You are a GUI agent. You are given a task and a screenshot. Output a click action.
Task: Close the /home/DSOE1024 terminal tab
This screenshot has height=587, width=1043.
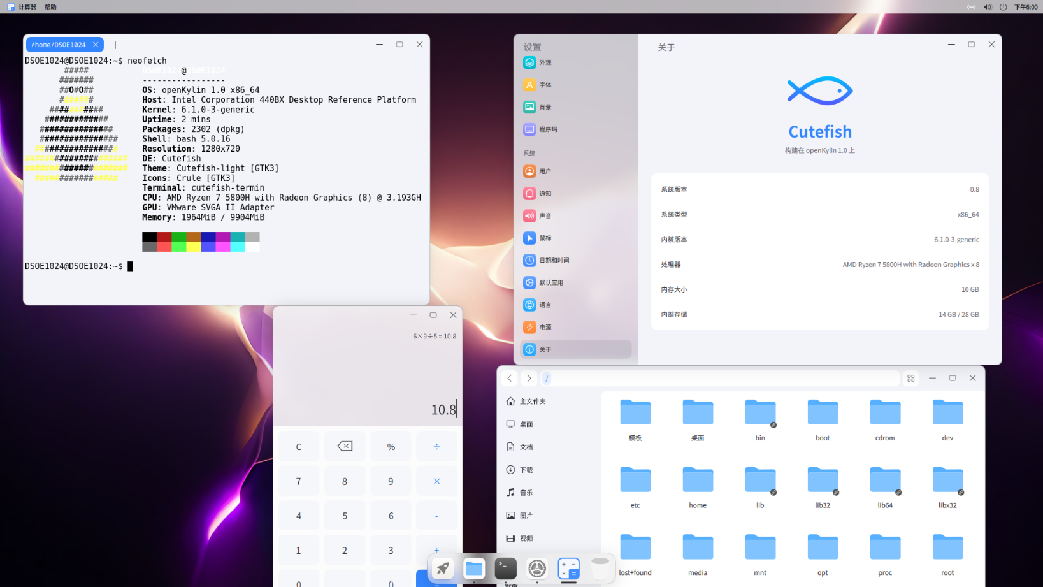[96, 45]
